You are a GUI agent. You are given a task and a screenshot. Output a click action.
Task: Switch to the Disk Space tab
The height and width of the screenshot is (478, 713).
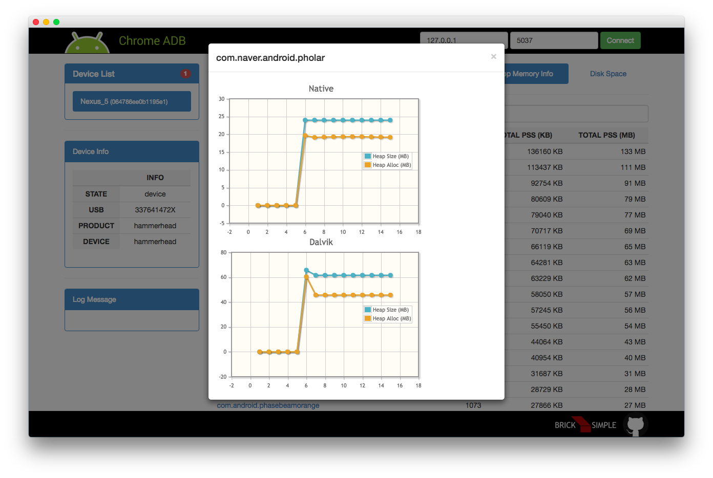point(608,74)
